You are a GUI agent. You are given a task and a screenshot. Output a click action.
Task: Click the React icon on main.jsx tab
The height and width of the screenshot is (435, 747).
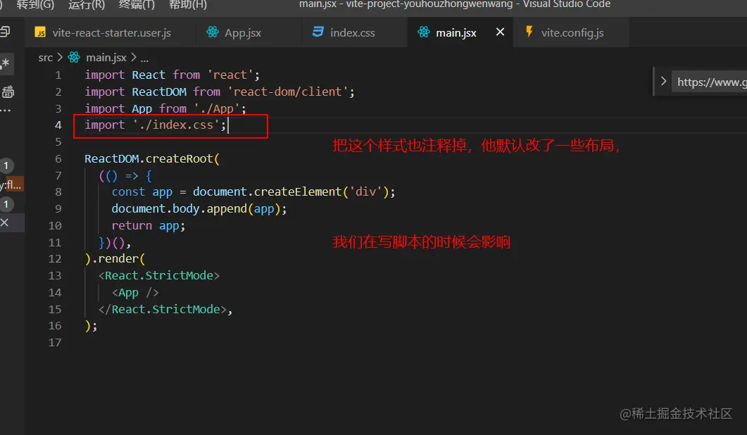click(424, 32)
